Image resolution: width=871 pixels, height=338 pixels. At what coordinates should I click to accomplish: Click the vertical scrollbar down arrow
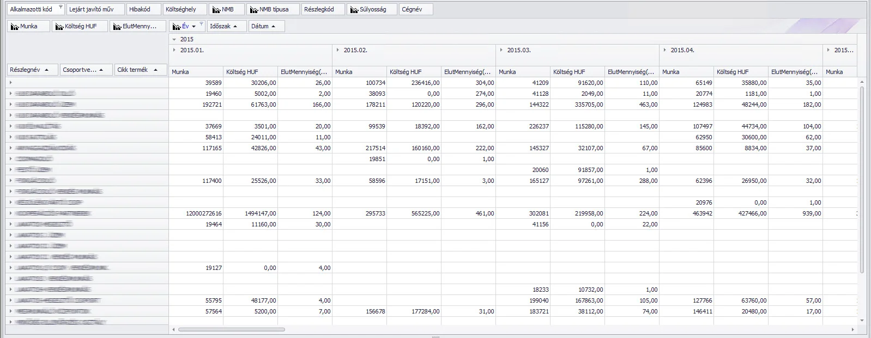[862, 321]
